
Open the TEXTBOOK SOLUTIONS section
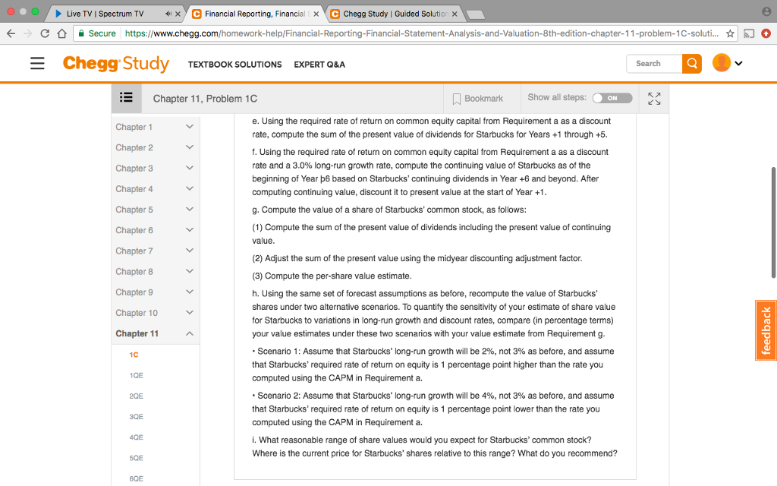[234, 65]
